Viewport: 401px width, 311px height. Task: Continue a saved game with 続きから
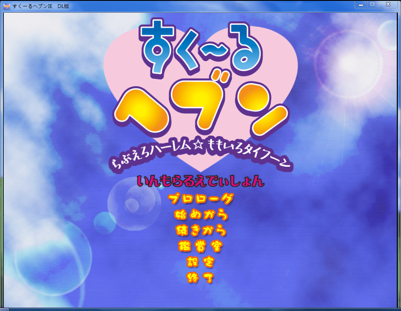pos(200,231)
